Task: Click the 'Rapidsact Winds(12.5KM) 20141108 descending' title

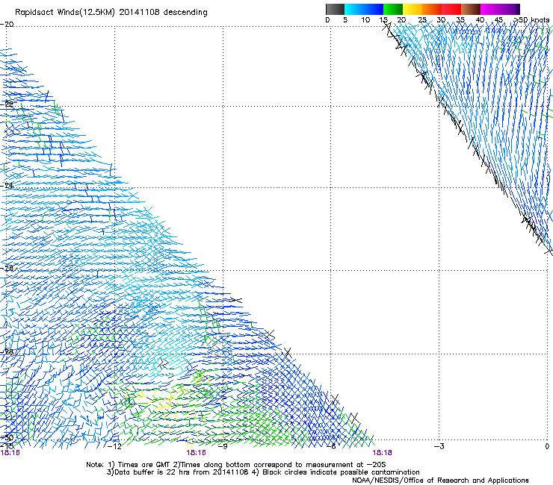Action: [x=111, y=13]
